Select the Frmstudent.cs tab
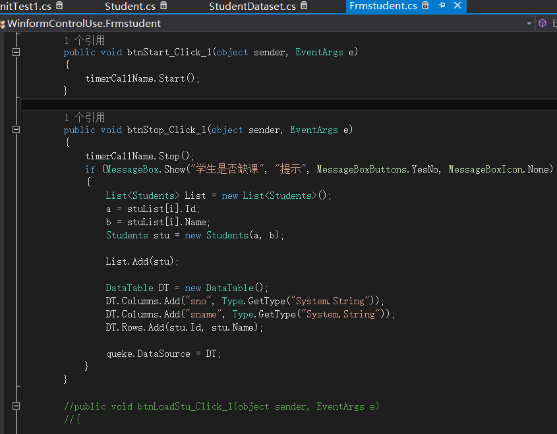 (383, 6)
